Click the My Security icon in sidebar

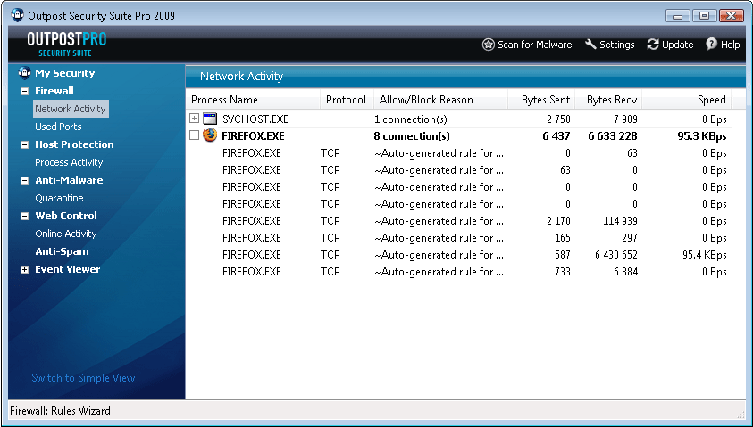click(x=24, y=73)
